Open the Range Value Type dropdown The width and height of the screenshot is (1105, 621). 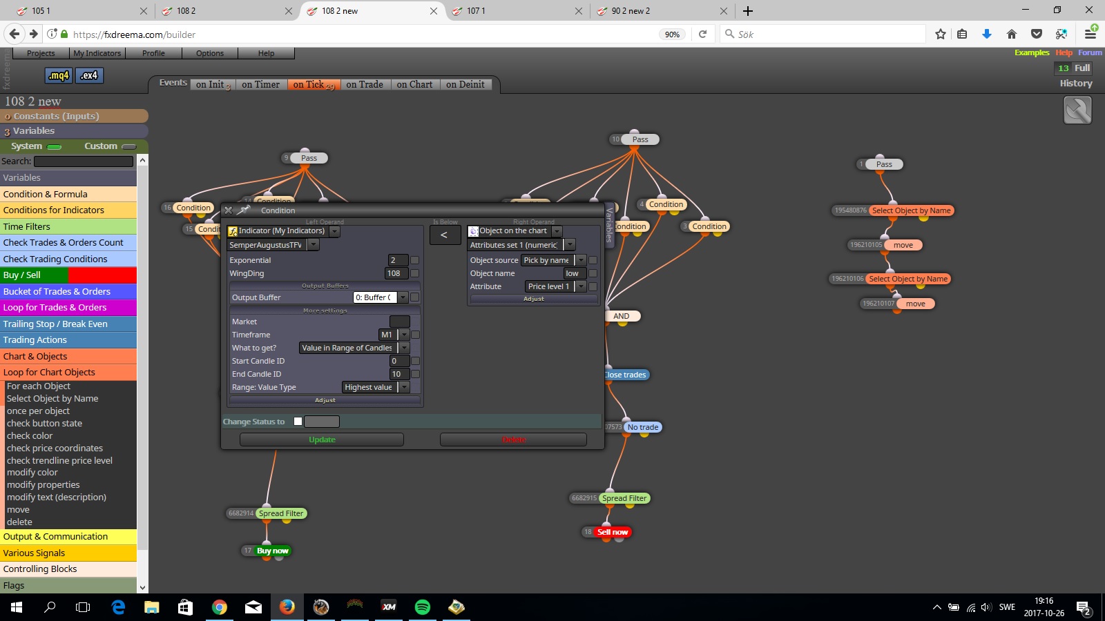point(404,387)
